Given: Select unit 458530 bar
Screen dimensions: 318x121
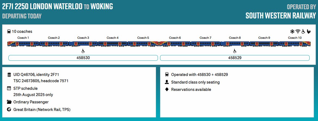Looking at the screenshot, I should [83, 58].
